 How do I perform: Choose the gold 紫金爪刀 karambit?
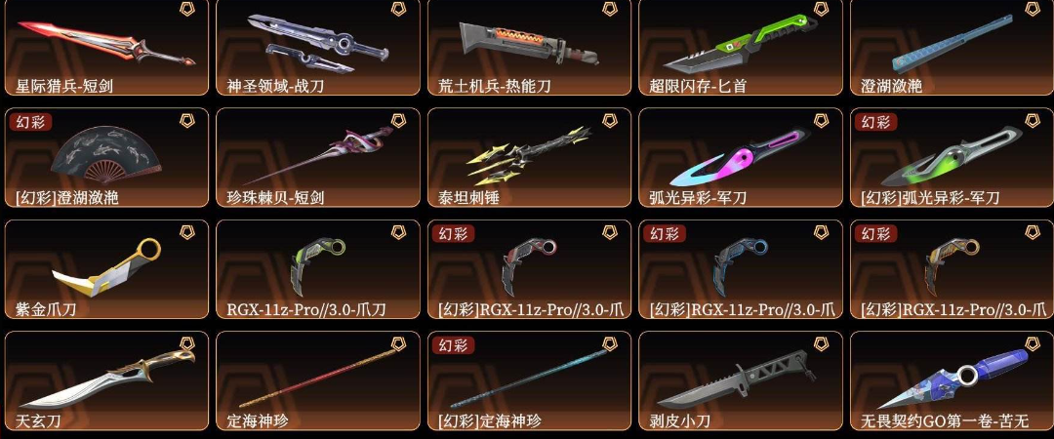106,269
